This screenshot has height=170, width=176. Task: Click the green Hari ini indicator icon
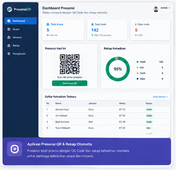click(x=48, y=35)
